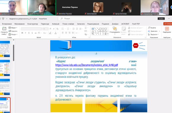The image size is (172, 113).
Task: Click the decrease font size icon
Action: 54,29
